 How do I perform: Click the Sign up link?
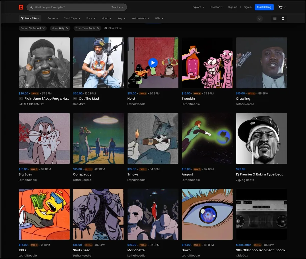pyautogui.click(x=233, y=7)
